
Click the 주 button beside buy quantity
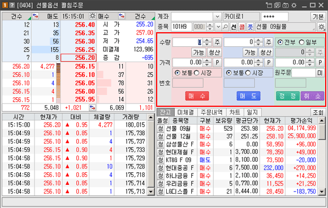coord(217,42)
